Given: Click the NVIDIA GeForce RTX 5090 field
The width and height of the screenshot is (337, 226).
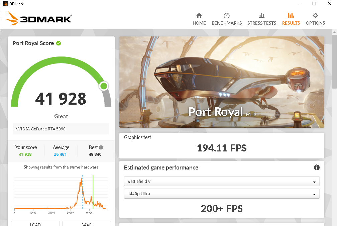Looking at the screenshot, I should tap(61, 129).
